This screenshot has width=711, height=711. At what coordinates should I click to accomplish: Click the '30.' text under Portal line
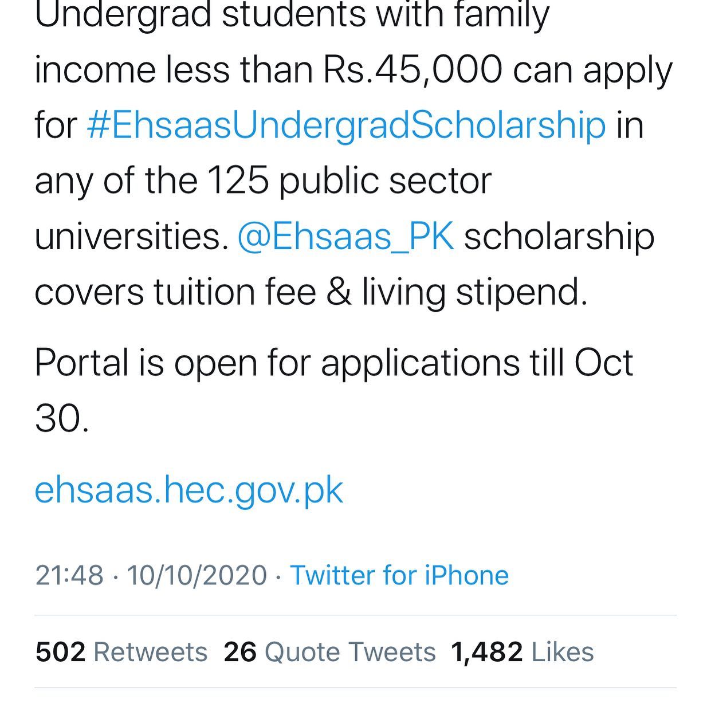coord(62,419)
